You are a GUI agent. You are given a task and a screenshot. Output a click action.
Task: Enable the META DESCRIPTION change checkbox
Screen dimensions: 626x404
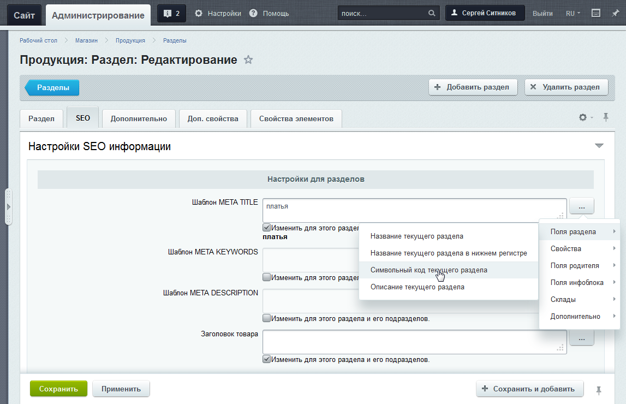[266, 318]
